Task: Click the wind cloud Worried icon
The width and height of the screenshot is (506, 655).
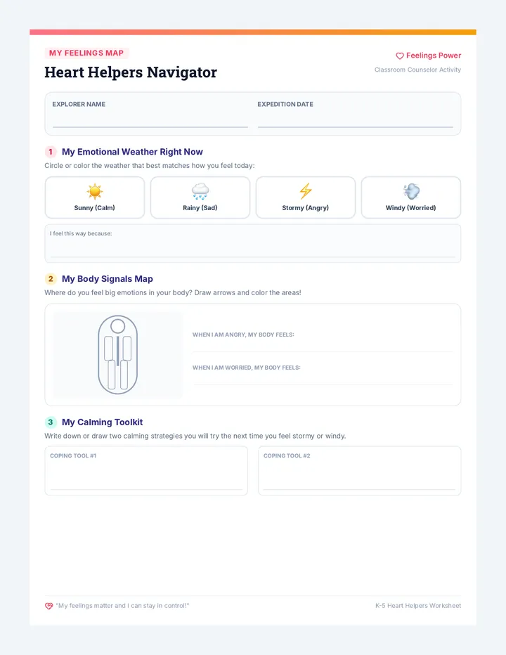Action: pyautogui.click(x=411, y=191)
